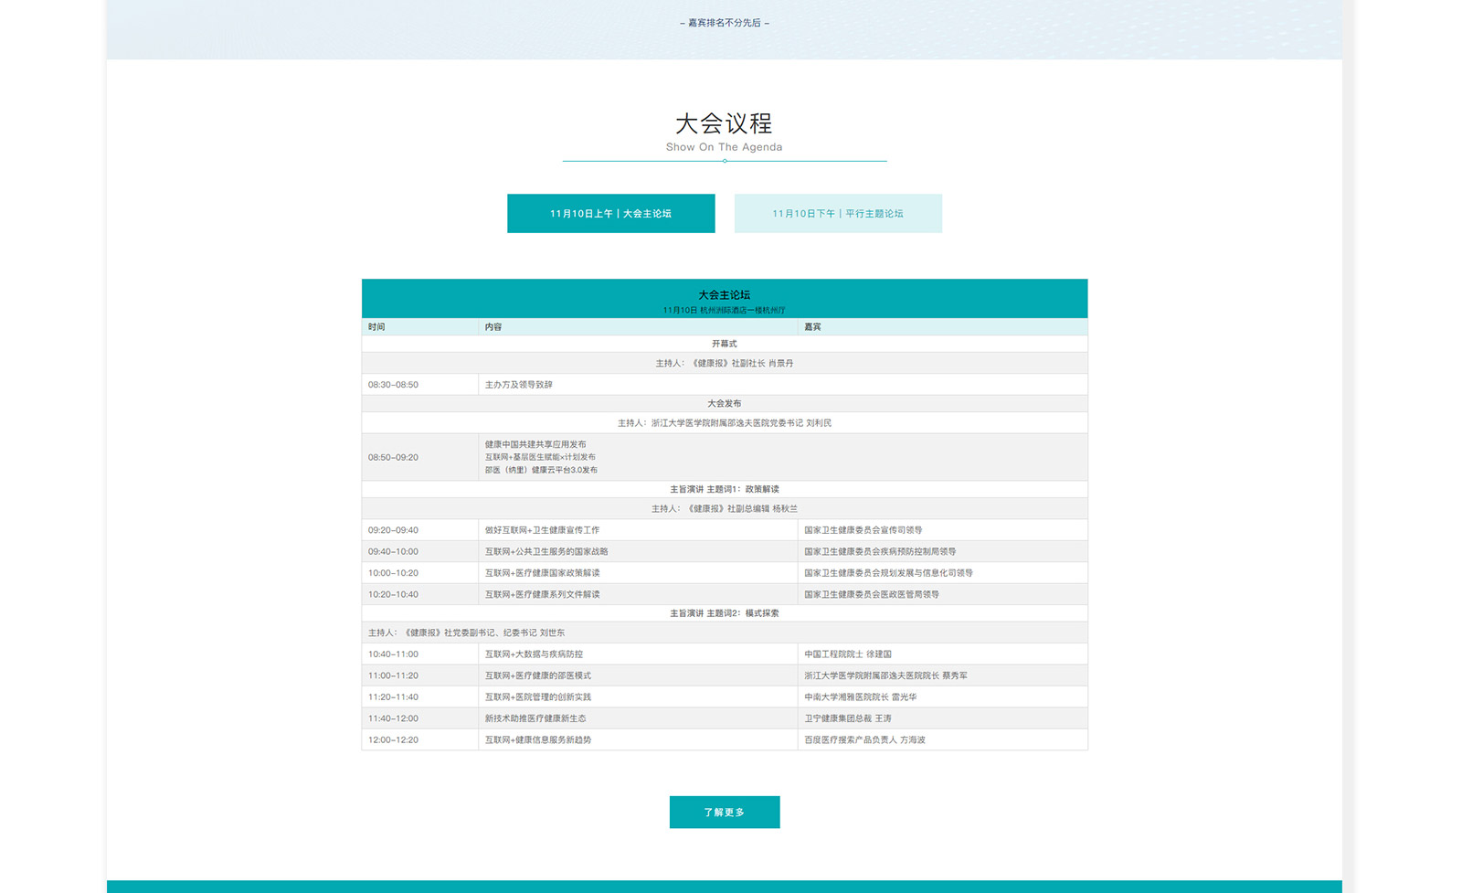Click 互联网+公共卫生服务的国家战略 topic
Viewport: 1462px width, 893px height.
(546, 551)
